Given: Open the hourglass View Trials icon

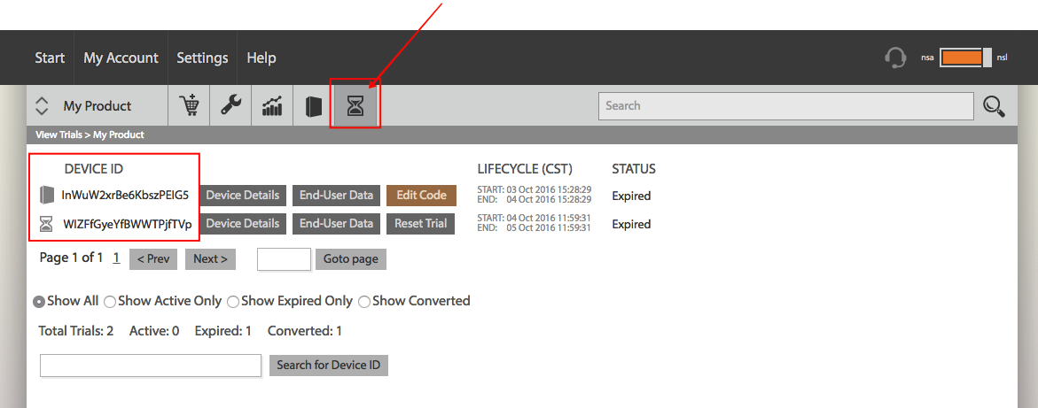Looking at the screenshot, I should (356, 106).
